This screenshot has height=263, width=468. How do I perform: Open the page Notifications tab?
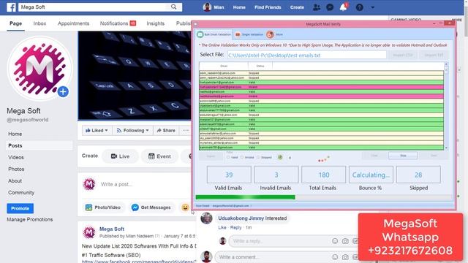[x=118, y=23]
